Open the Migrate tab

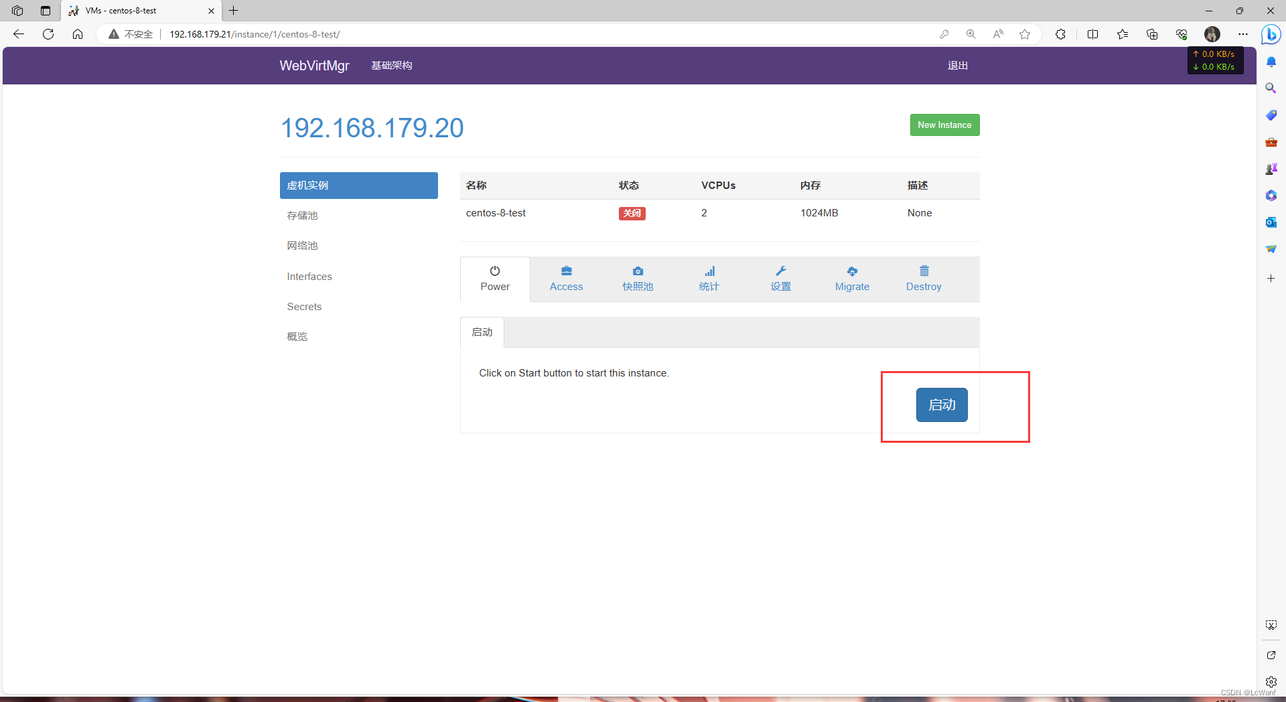point(852,279)
